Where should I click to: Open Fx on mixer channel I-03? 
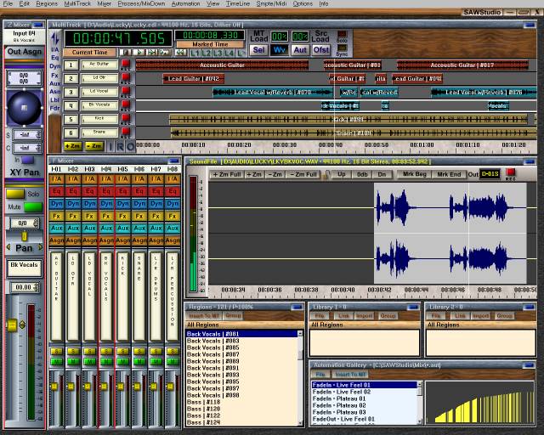(90, 216)
